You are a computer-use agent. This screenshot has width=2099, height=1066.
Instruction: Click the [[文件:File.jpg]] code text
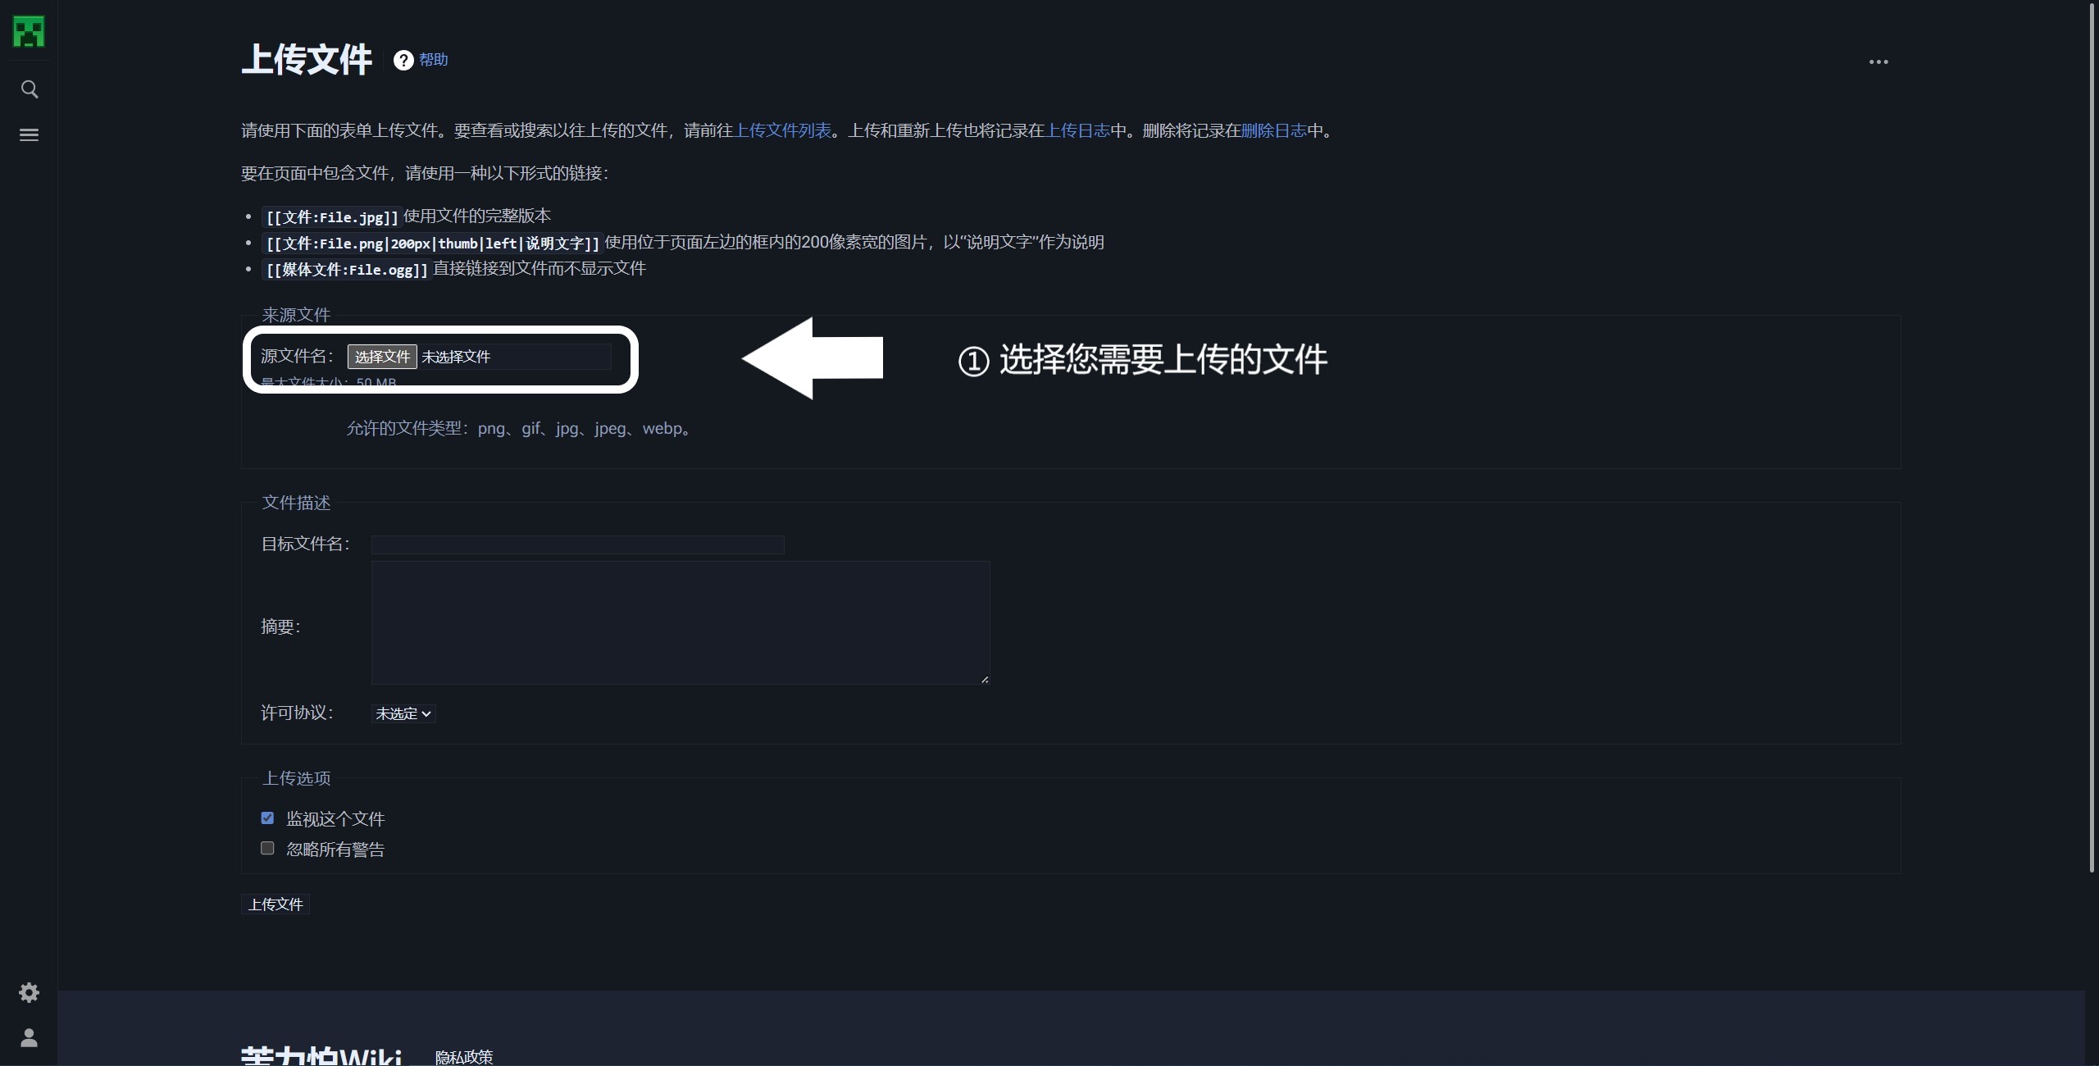coord(331,217)
